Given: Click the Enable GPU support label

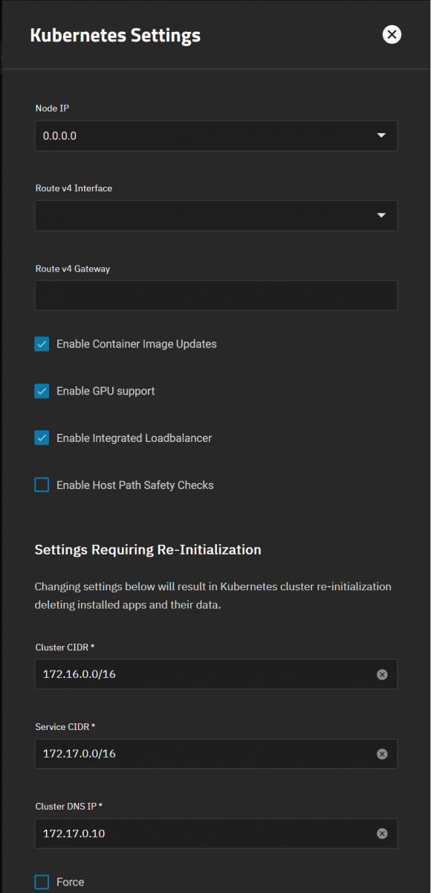Looking at the screenshot, I should (x=106, y=391).
